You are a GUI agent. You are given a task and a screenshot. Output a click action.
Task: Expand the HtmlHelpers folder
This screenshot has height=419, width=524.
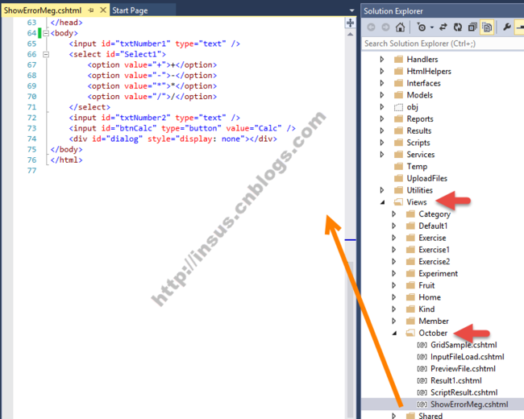tap(382, 71)
